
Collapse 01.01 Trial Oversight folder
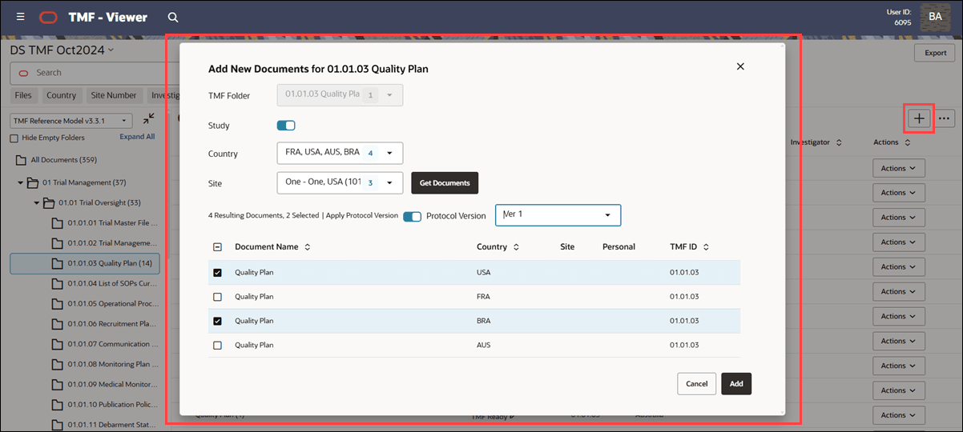tap(37, 203)
